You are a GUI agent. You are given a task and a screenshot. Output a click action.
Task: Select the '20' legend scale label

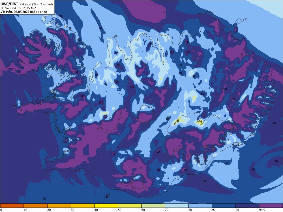pyautogui.click(x=49, y=210)
